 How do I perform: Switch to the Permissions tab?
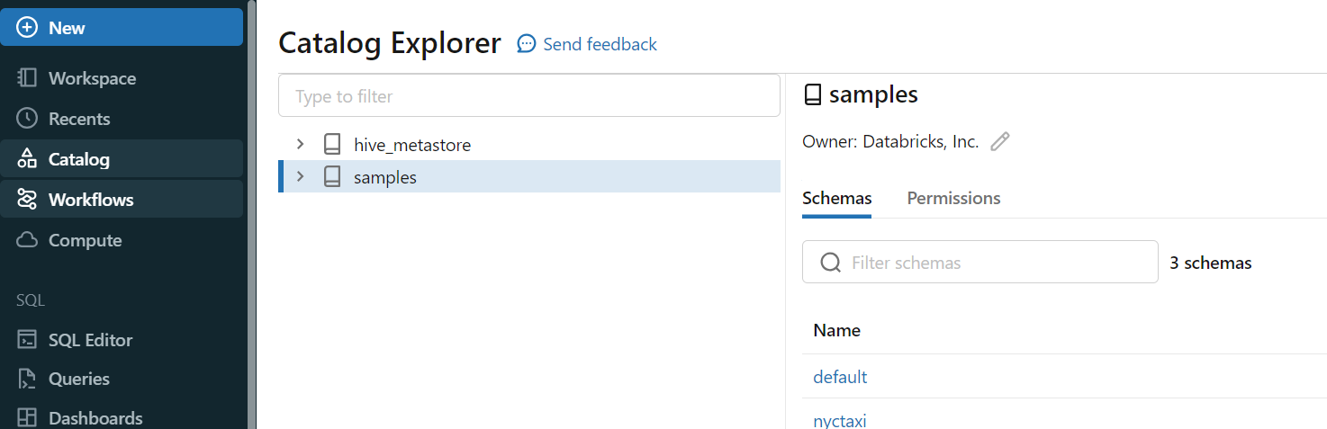pyautogui.click(x=953, y=198)
